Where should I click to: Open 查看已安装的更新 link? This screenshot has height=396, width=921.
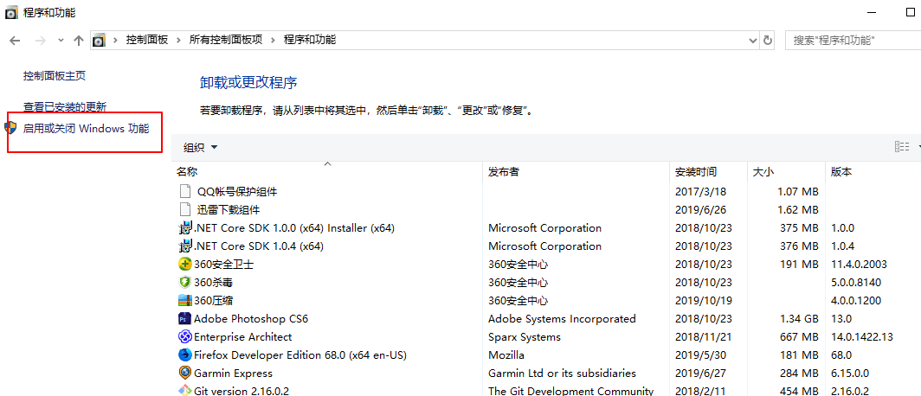pyautogui.click(x=65, y=107)
